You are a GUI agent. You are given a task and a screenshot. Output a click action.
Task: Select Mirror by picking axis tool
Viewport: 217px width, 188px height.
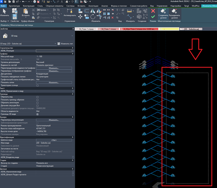[93, 11]
